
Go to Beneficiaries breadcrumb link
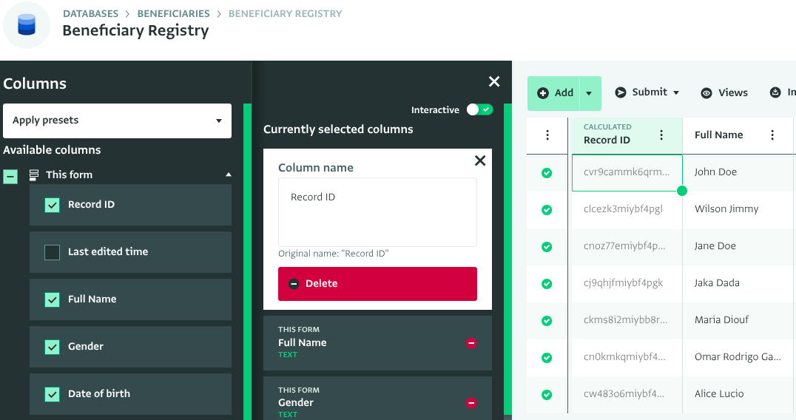(x=173, y=13)
